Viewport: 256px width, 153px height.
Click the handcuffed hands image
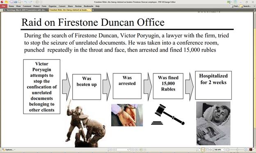[127, 115]
